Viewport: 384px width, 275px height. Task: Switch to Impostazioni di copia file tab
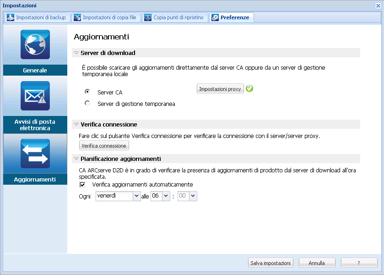click(106, 17)
